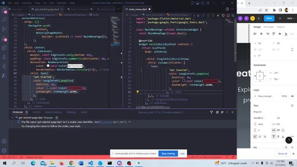The height and width of the screenshot is (167, 297).
Task: Click Figma text align left icon
Action: point(255,136)
